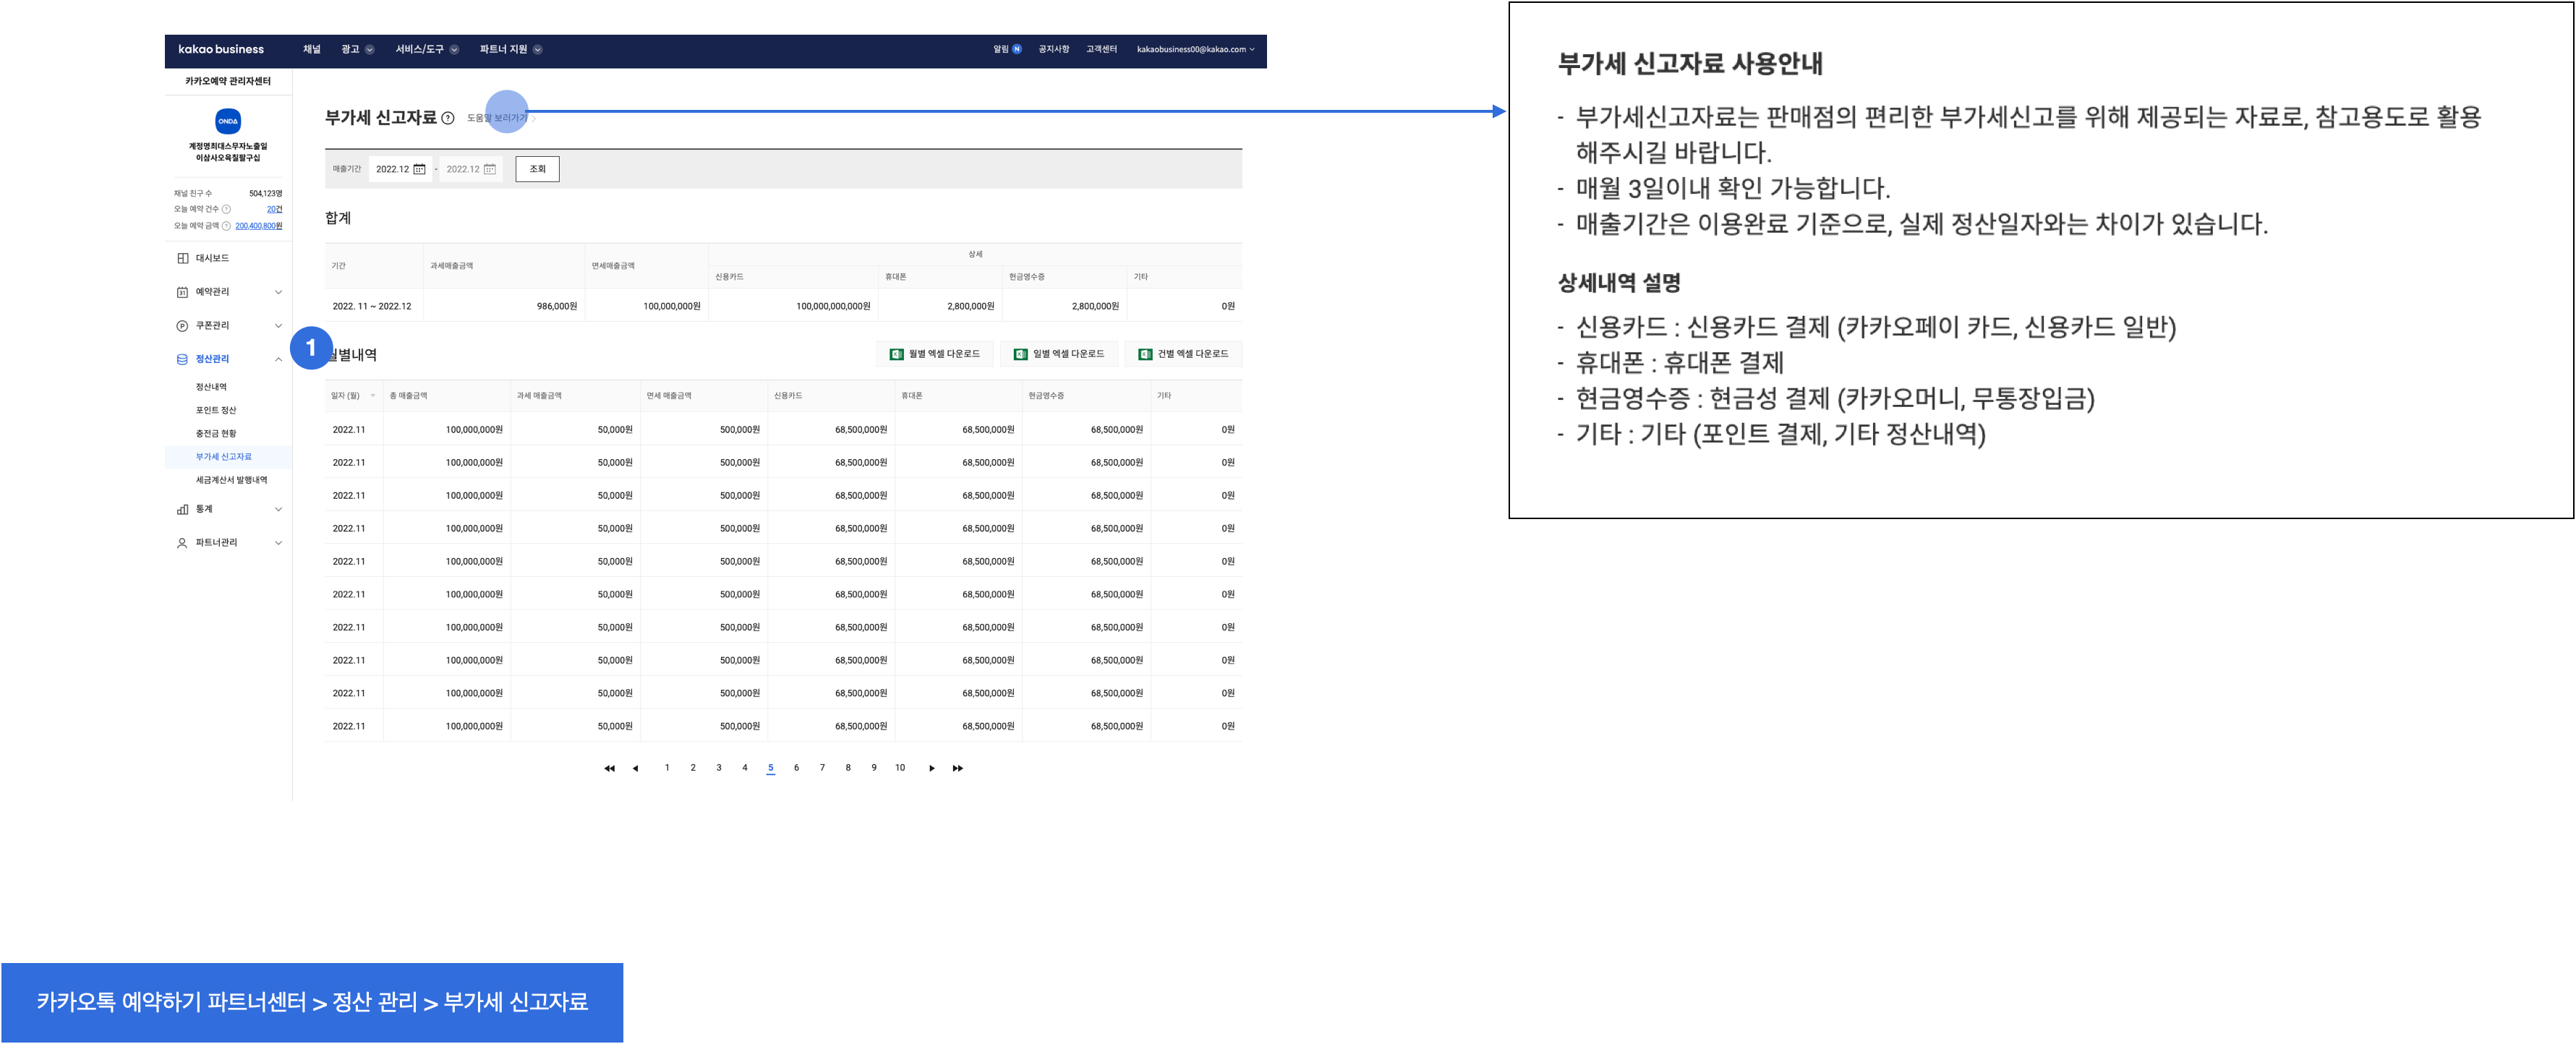Select 세금계산서 발행내역 submenu item
The width and height of the screenshot is (2576, 1044).
231,480
